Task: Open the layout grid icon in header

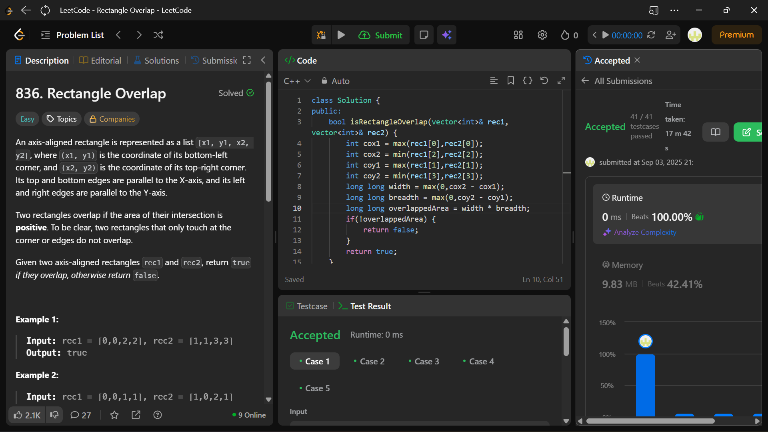Action: 518,35
